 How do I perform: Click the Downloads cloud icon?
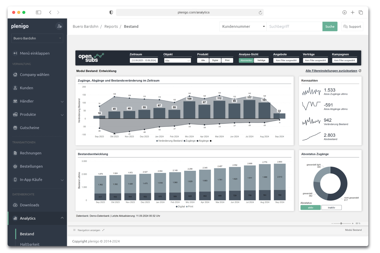tap(15, 205)
